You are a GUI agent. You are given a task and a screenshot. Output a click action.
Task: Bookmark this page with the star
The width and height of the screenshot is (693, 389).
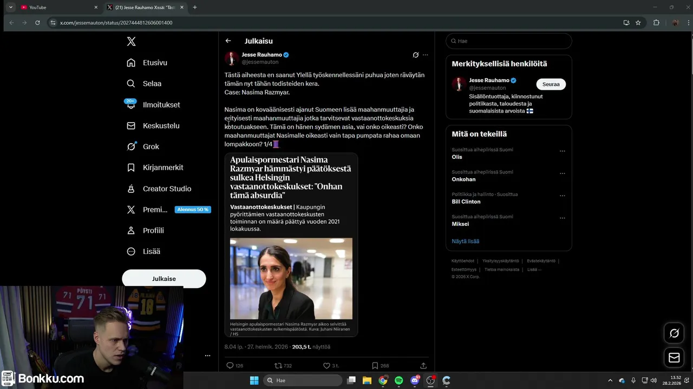638,23
